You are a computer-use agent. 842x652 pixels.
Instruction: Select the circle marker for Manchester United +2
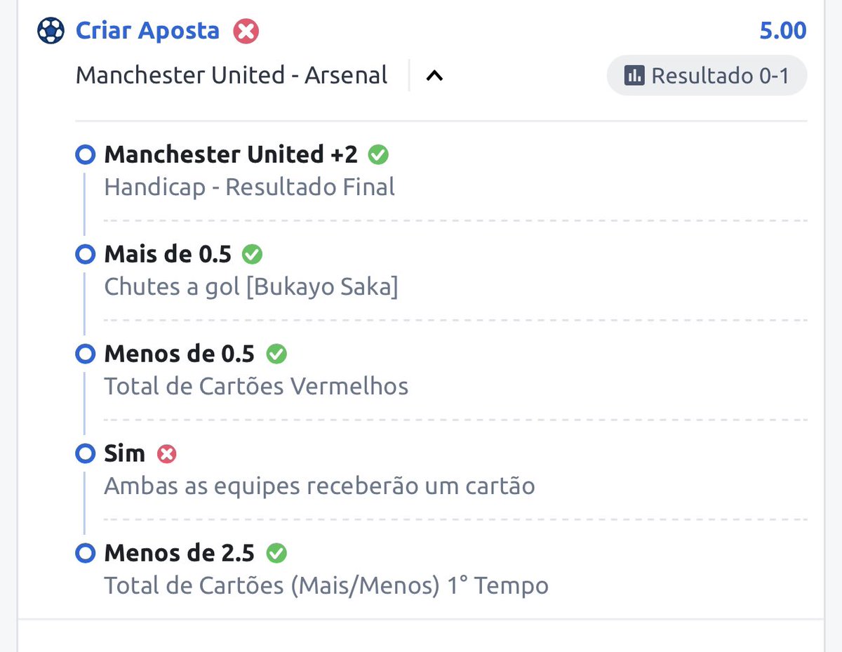click(85, 154)
